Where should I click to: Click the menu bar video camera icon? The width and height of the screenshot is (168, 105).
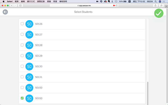point(97,1)
